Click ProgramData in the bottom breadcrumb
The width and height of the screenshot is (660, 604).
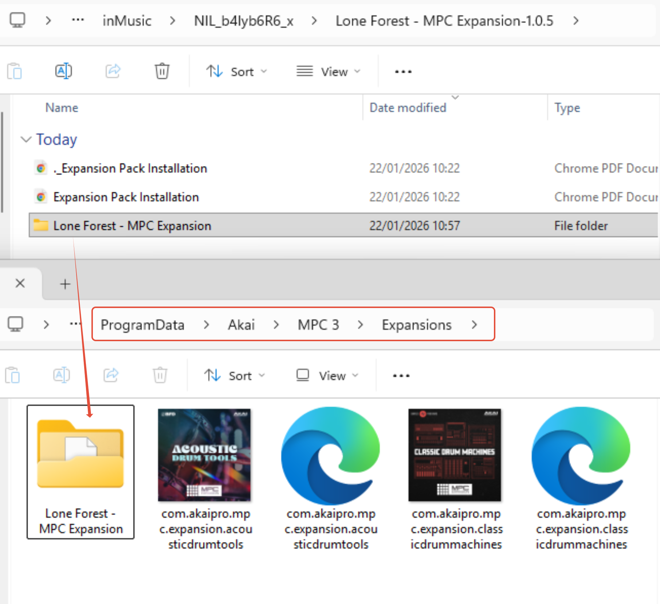click(142, 325)
